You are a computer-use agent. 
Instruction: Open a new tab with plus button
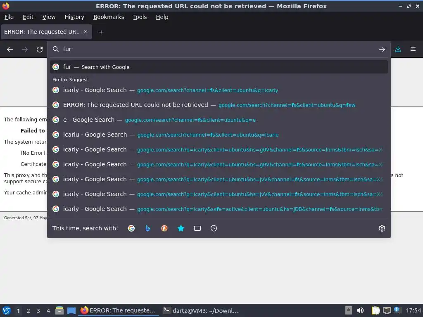[x=101, y=32]
